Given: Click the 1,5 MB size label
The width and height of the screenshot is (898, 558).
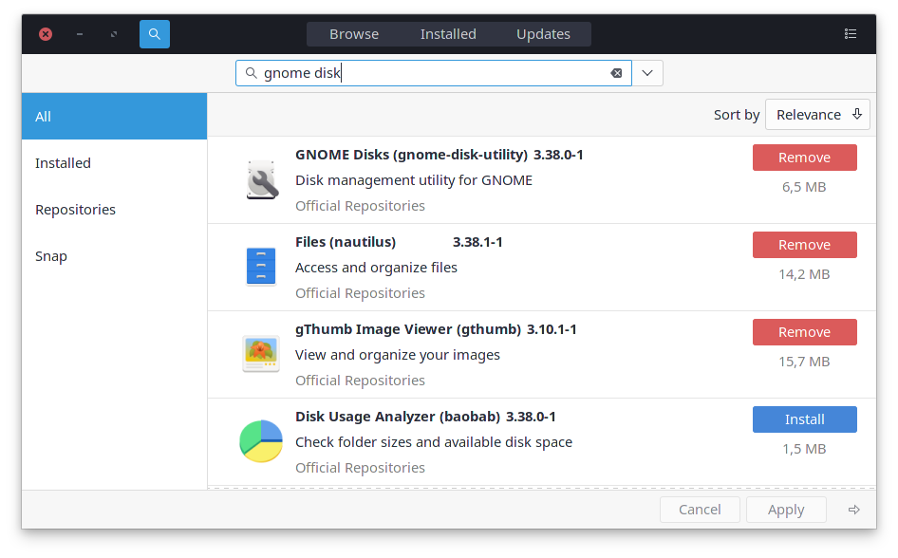Looking at the screenshot, I should [804, 449].
